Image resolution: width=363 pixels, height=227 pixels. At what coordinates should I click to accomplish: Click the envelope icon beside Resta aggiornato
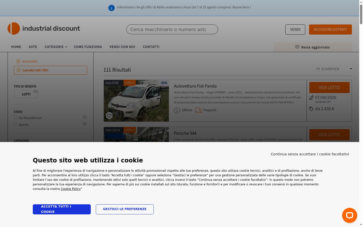[297, 47]
